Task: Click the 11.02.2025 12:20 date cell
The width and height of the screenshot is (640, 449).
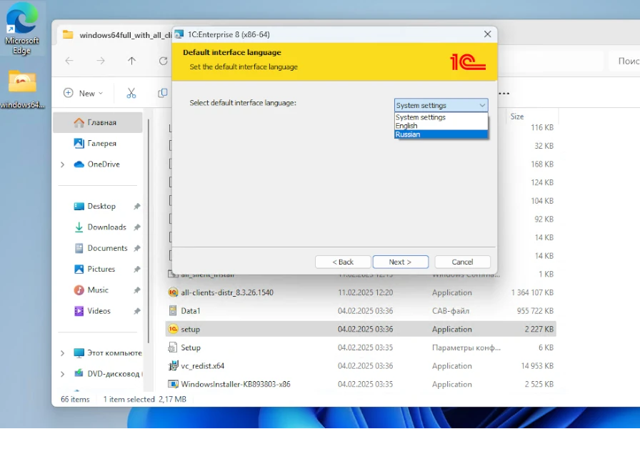Action: 365,292
